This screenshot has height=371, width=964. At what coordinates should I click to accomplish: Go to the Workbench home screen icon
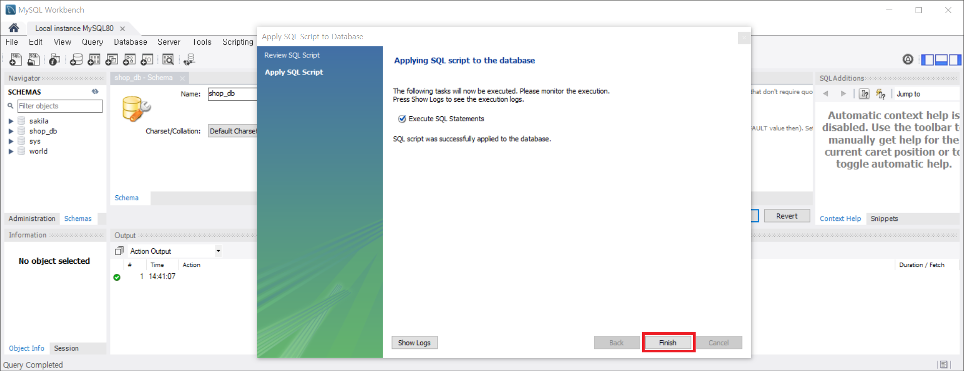14,28
